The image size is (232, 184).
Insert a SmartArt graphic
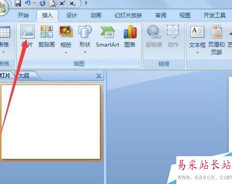108,36
